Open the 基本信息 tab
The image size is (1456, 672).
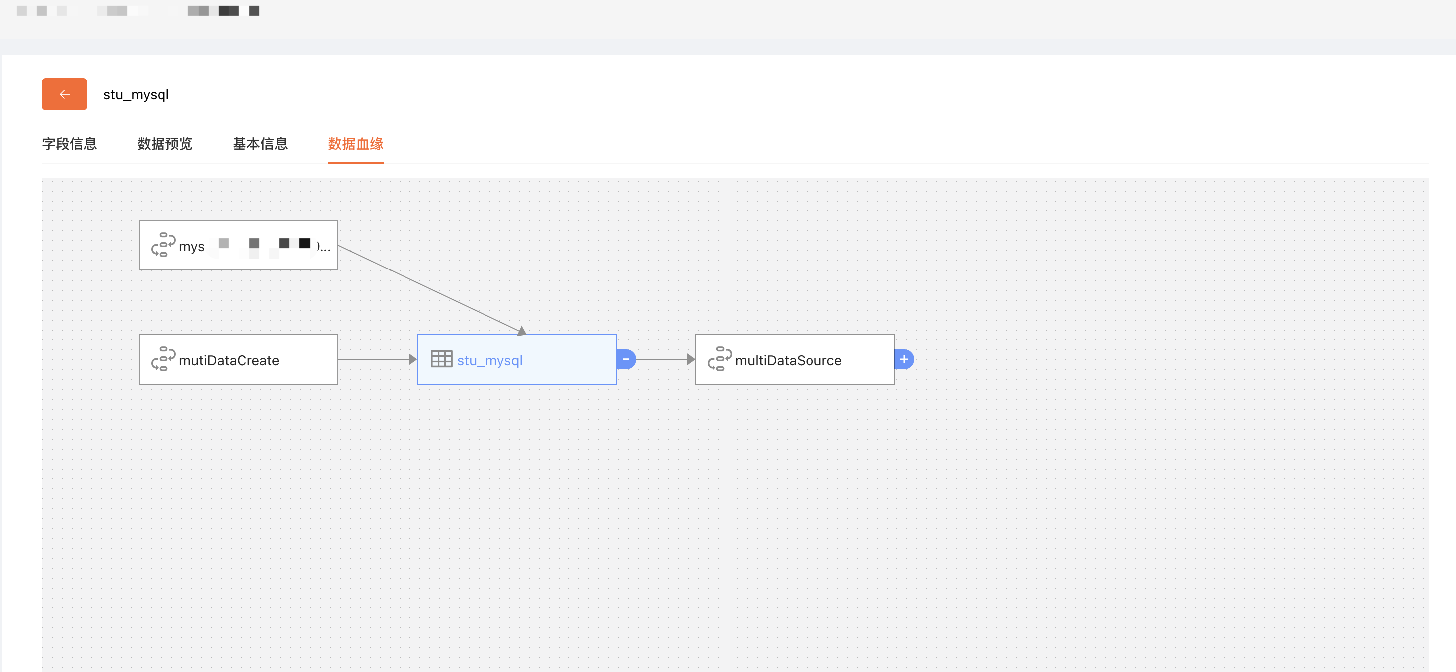tap(260, 144)
